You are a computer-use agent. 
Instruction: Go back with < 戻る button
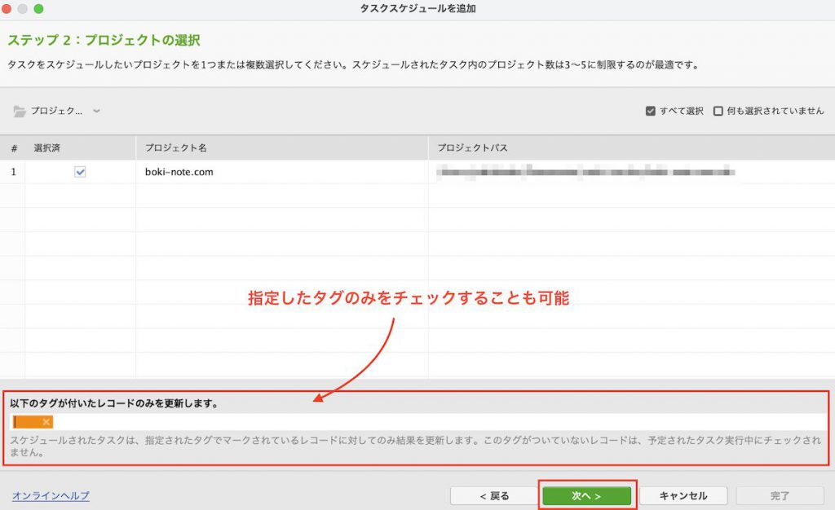pos(493,495)
